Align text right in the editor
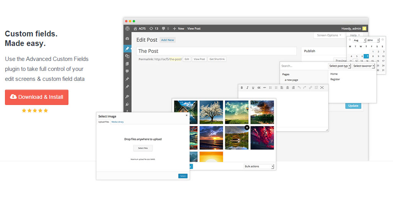This screenshot has width=393, height=200. point(293,87)
